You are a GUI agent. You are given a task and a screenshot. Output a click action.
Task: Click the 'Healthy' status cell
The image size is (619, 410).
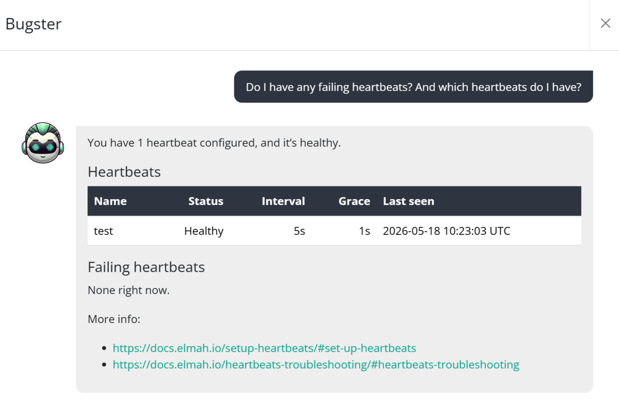pos(204,231)
